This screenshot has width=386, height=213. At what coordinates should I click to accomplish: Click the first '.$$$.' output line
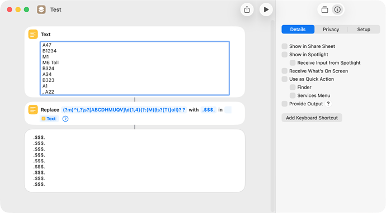tap(39, 137)
